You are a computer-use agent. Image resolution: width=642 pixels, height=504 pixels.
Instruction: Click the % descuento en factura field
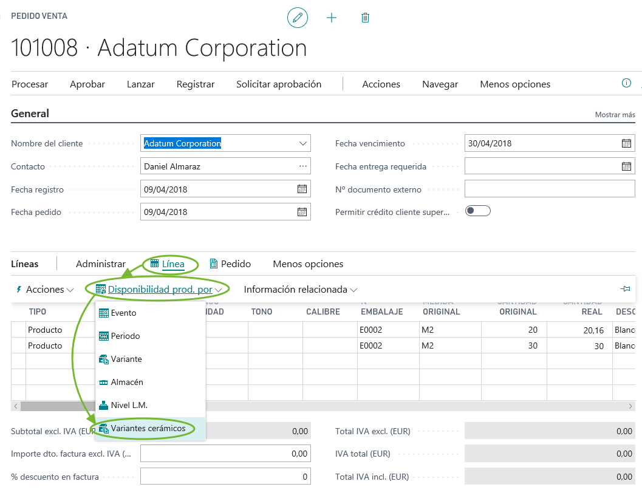225,477
